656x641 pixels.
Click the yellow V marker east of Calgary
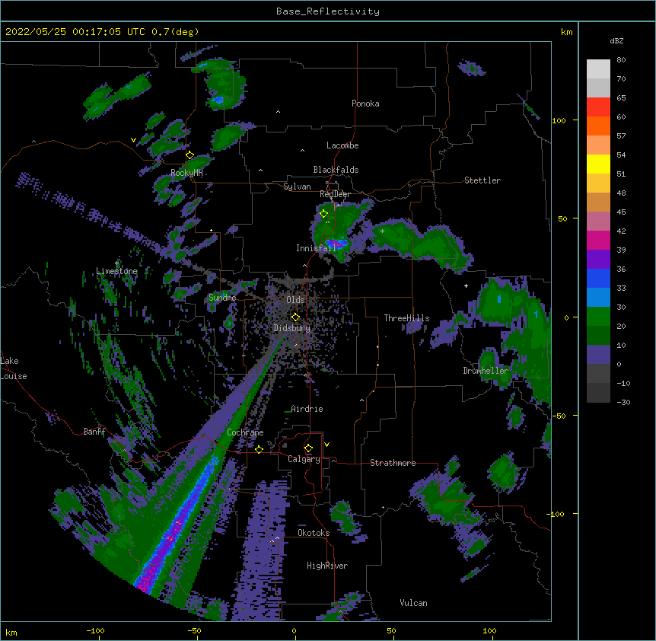[326, 445]
